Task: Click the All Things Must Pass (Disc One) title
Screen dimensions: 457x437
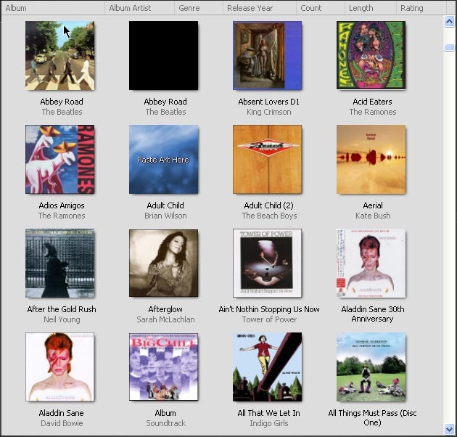Action: click(x=372, y=417)
